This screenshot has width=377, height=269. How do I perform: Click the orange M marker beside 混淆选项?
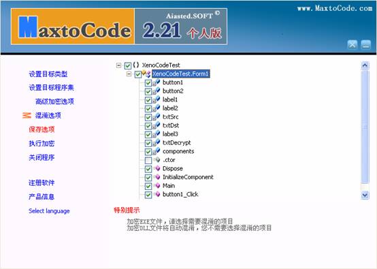tap(27, 116)
